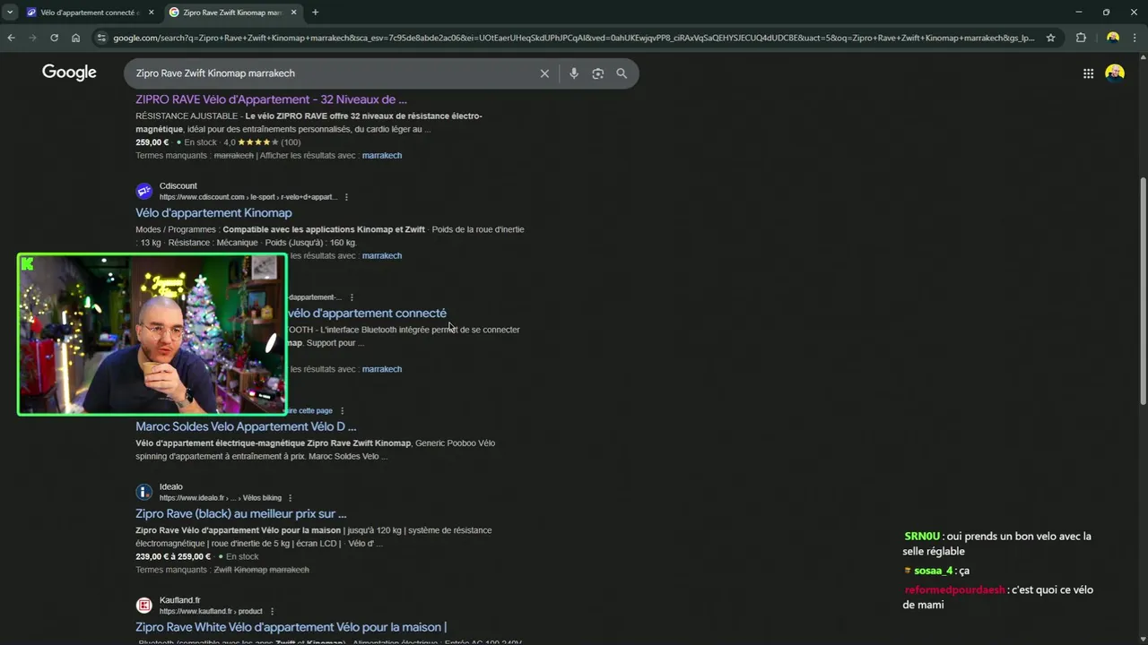Click the address bar URL field
Screen dimensions: 1148x645
coord(574,38)
